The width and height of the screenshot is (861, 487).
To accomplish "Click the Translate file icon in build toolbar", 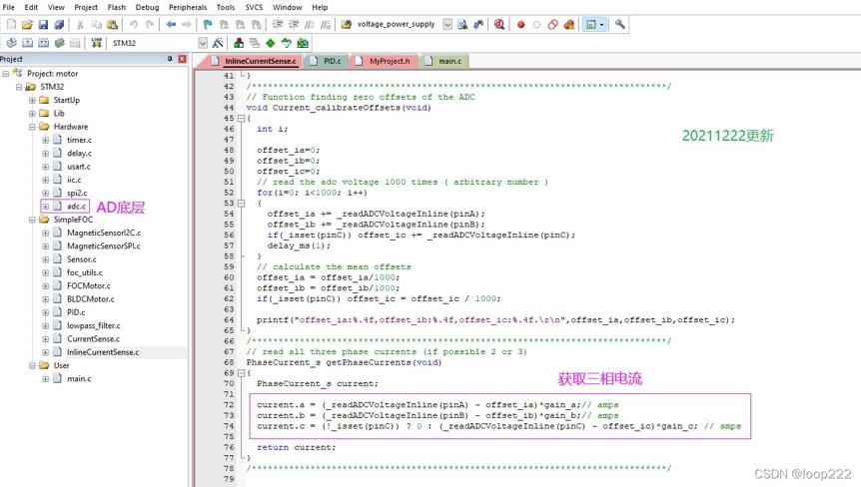I will [12, 43].
